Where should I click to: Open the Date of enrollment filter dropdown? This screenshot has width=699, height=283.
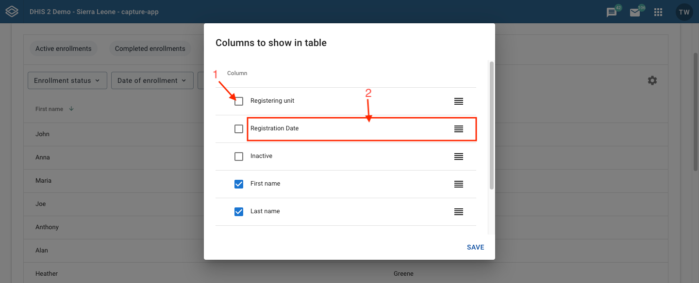click(x=152, y=80)
